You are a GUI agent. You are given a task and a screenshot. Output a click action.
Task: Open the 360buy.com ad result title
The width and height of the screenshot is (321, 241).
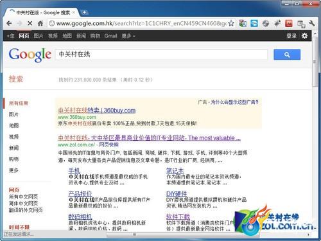pos(97,111)
